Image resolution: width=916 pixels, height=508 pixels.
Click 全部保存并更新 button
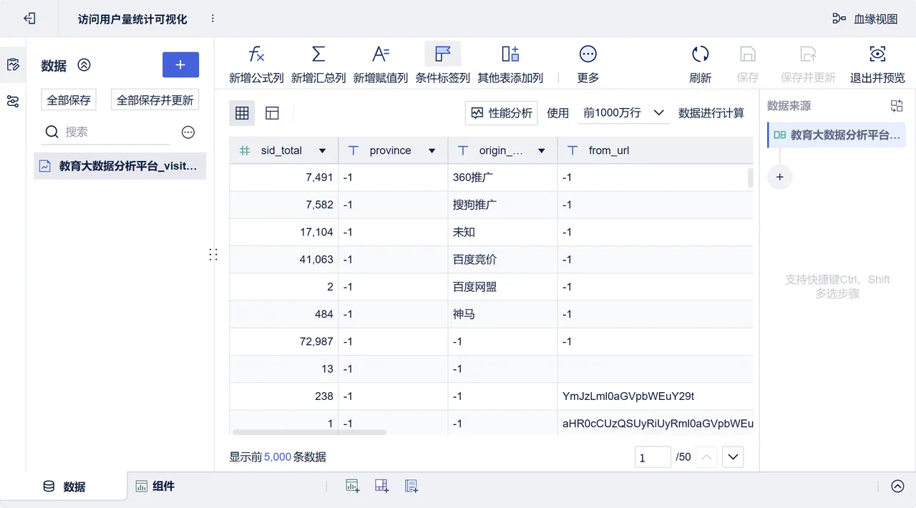(x=155, y=100)
